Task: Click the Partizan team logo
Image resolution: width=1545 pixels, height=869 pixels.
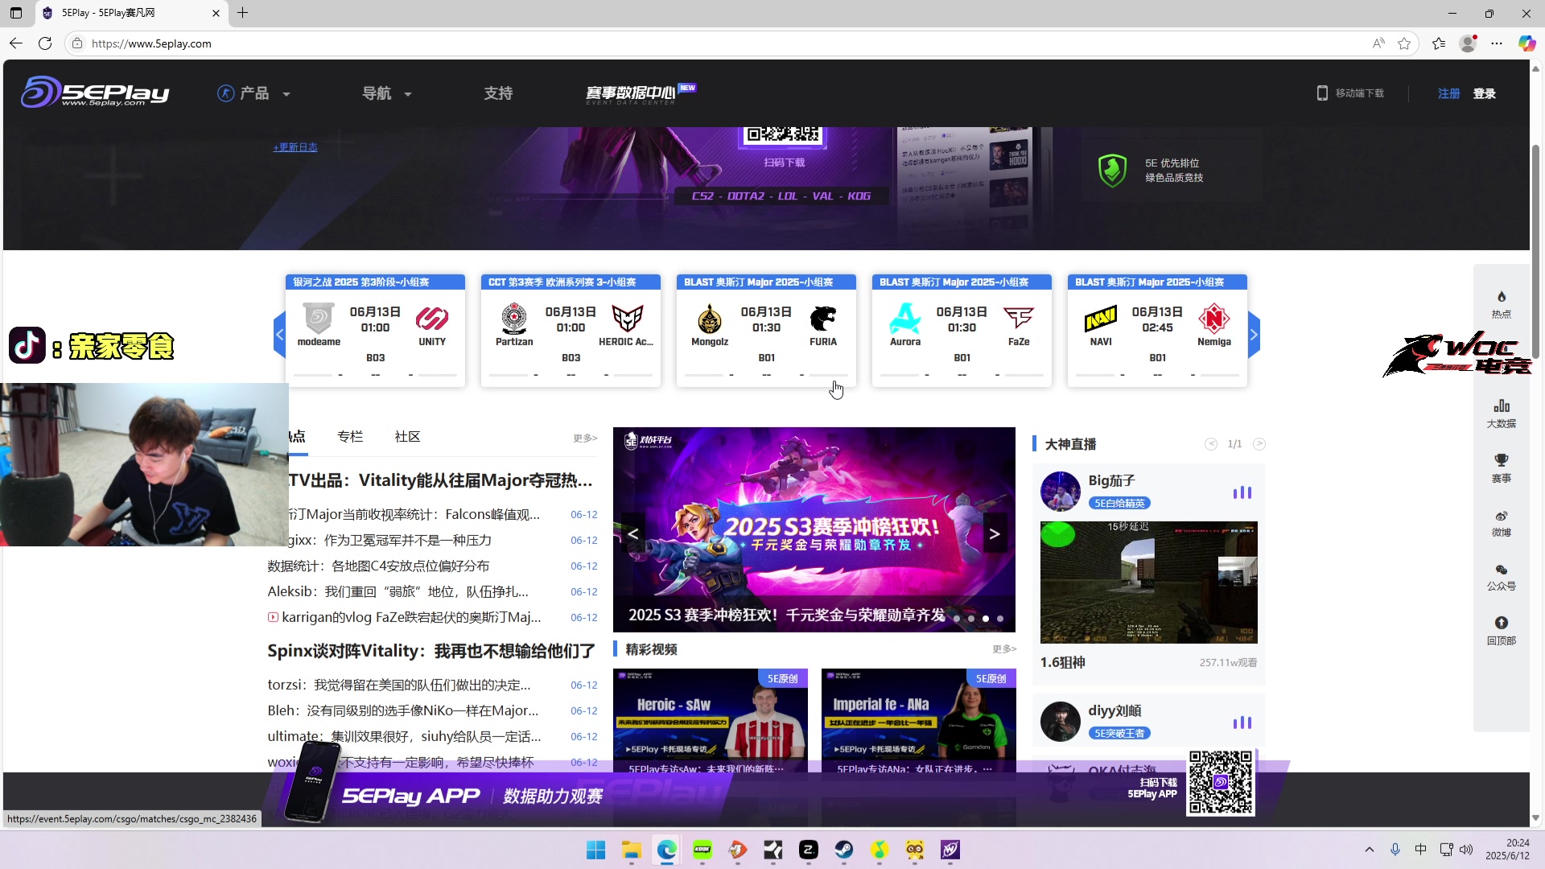Action: [513, 319]
